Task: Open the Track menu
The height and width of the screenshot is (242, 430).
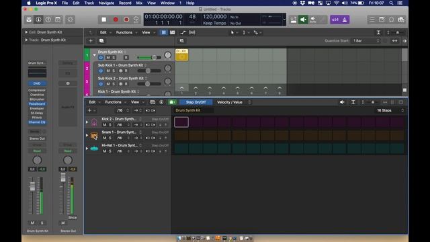Action: [x=89, y=3]
